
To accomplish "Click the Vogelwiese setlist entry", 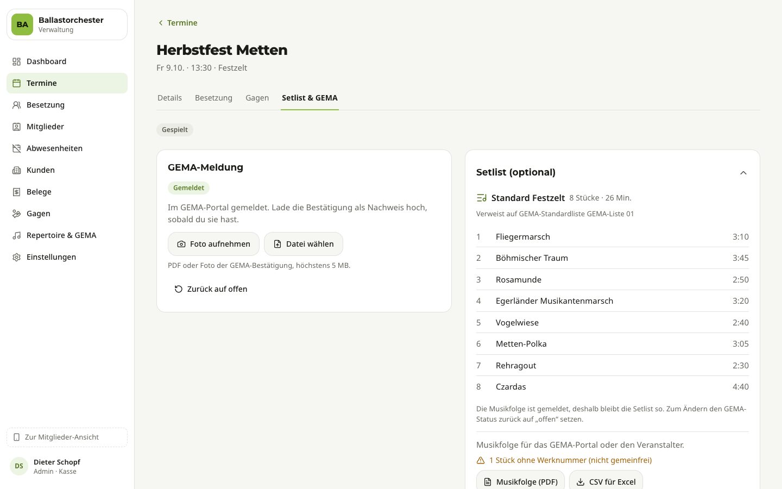I will (x=613, y=323).
